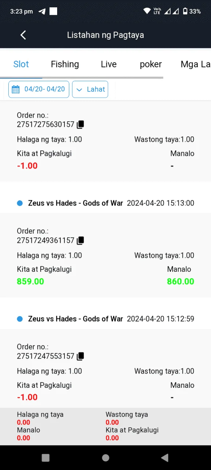Tap the green 860.00 Manalo amount

pos(181,282)
